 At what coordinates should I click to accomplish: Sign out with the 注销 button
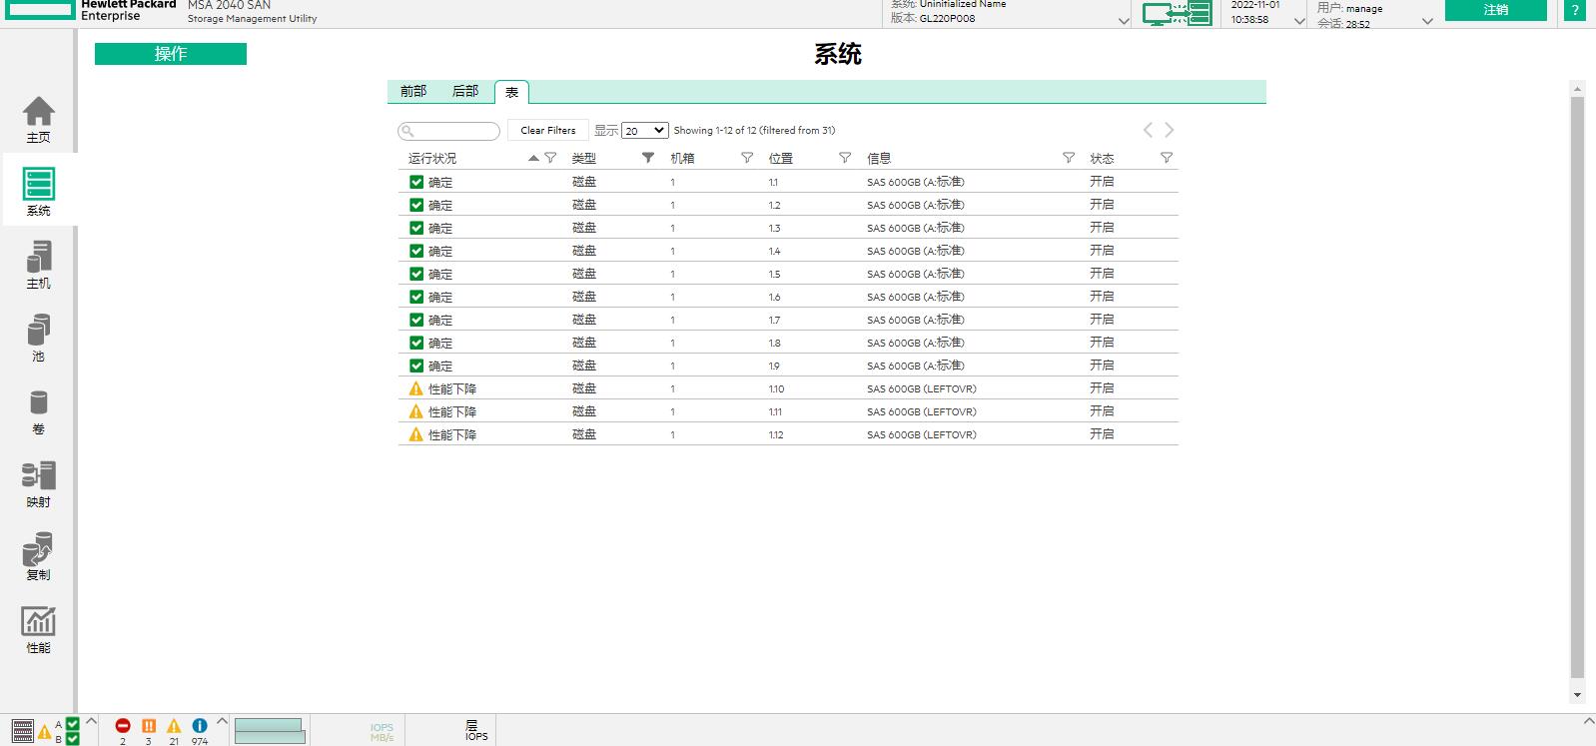[1496, 10]
